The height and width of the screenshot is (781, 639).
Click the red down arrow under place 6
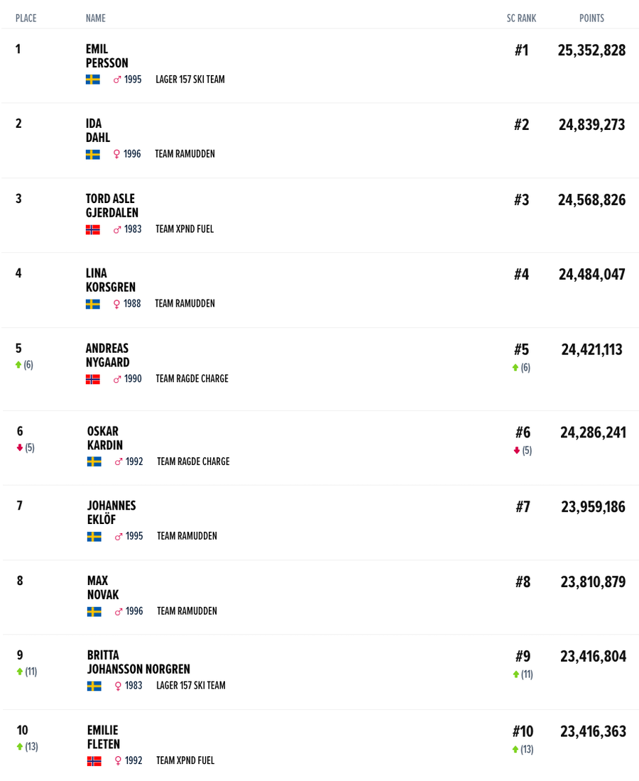tap(20, 448)
